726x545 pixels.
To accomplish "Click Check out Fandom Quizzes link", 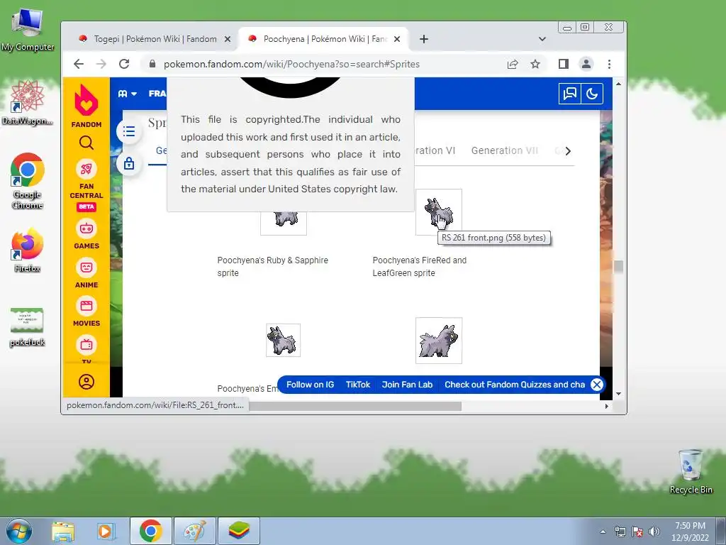I will (515, 385).
